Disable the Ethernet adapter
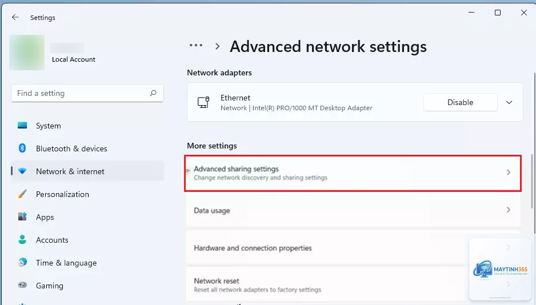536x305 pixels. (x=460, y=102)
